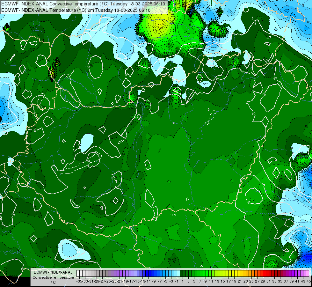Select the white legend swatch above -35

click(78, 273)
